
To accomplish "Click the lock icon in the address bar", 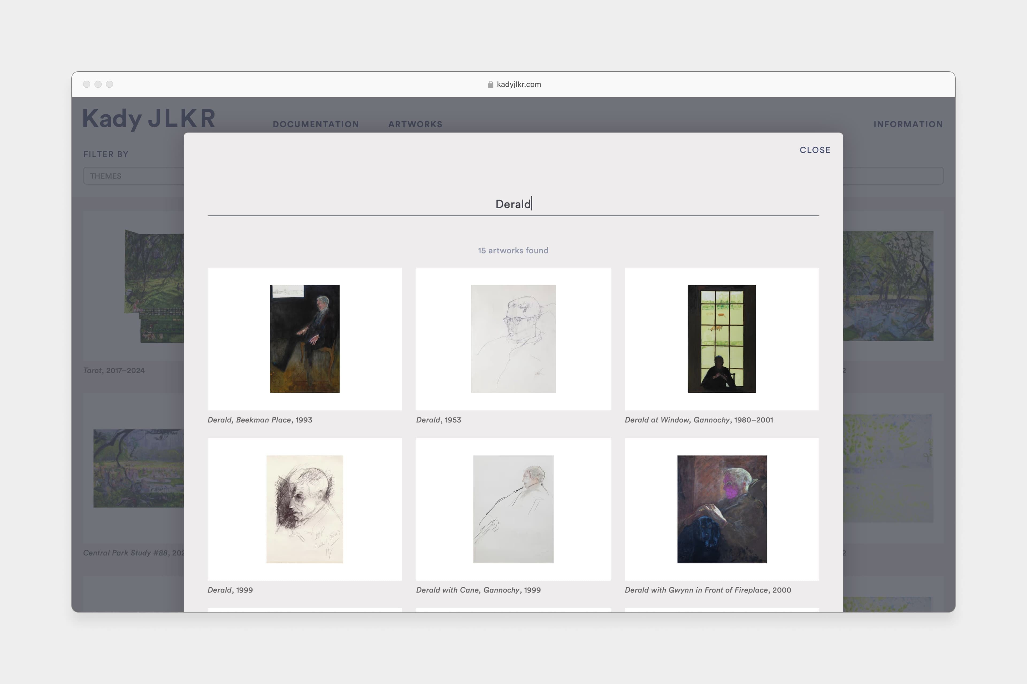I will 490,84.
